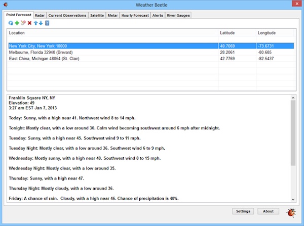Switch to the Current Observations tab
Image resolution: width=304 pixels, height=226 pixels.
[67, 16]
